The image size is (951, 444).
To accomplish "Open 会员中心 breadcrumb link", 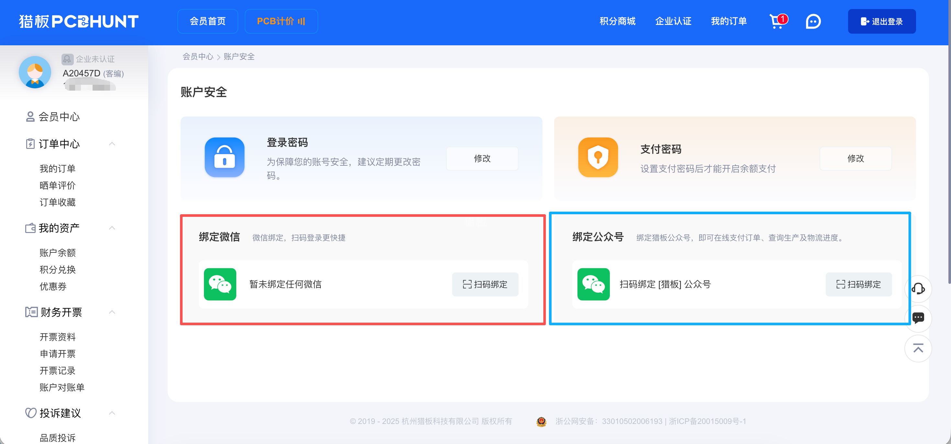I will pyautogui.click(x=198, y=56).
